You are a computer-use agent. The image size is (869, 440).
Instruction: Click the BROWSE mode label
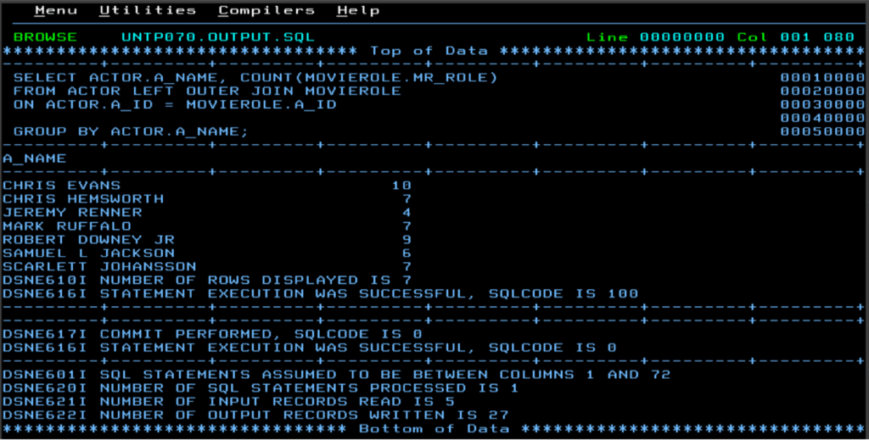(45, 37)
